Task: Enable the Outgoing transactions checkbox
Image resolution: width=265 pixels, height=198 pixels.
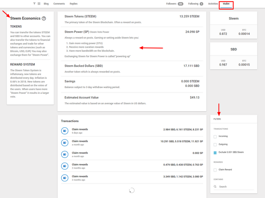Action: pyautogui.click(x=215, y=144)
